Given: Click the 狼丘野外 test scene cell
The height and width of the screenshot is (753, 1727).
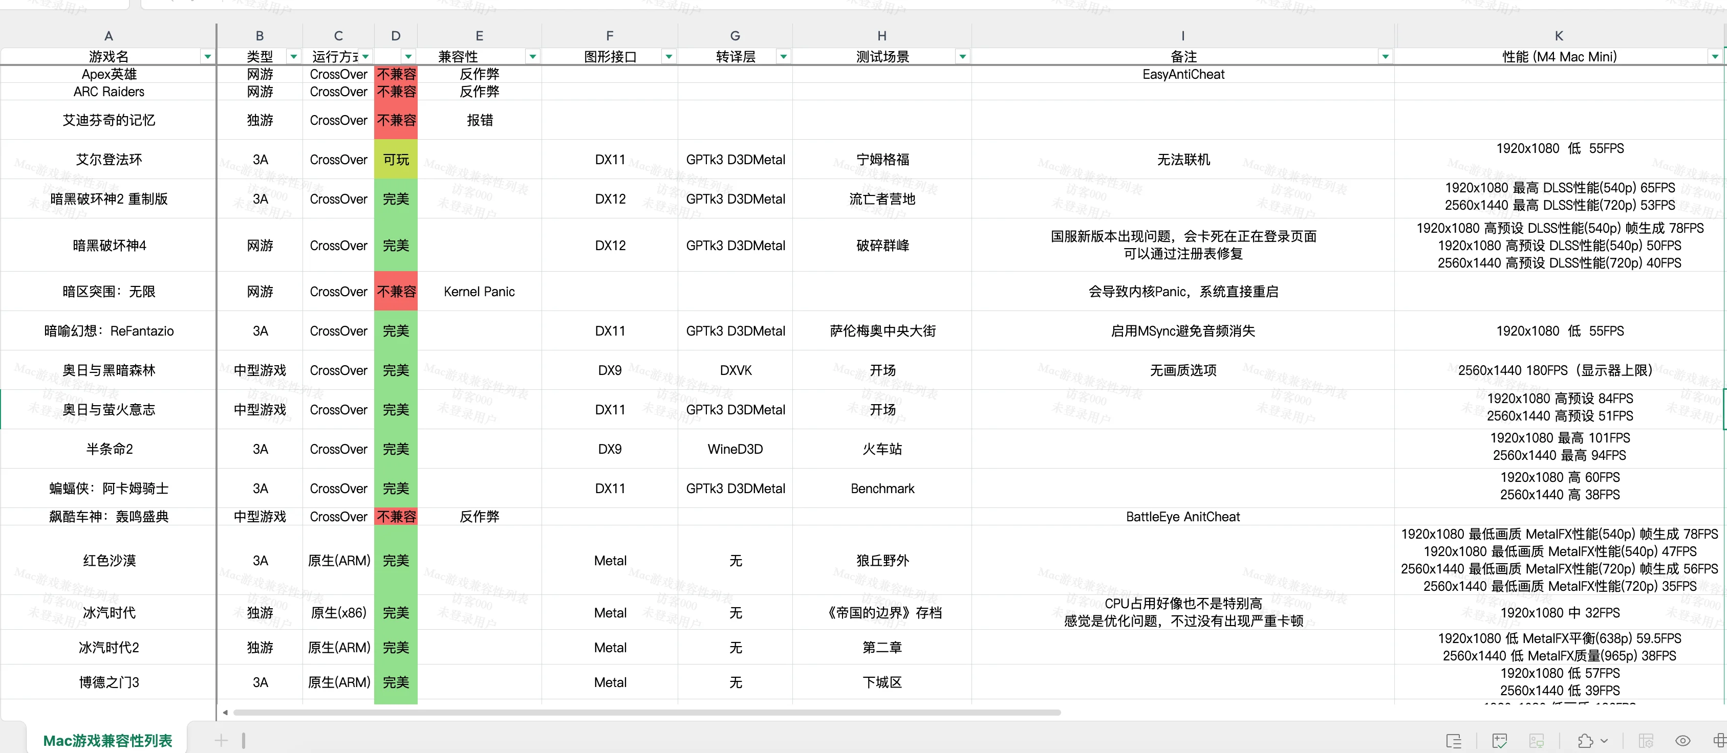Looking at the screenshot, I should [882, 560].
